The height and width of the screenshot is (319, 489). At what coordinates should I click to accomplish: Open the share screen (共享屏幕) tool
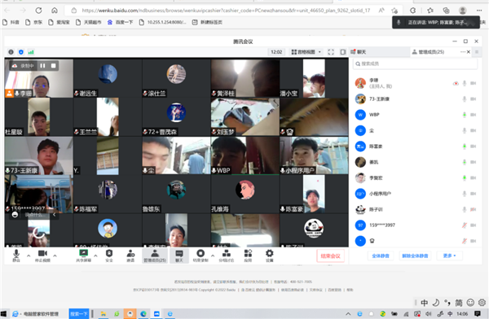(x=83, y=256)
